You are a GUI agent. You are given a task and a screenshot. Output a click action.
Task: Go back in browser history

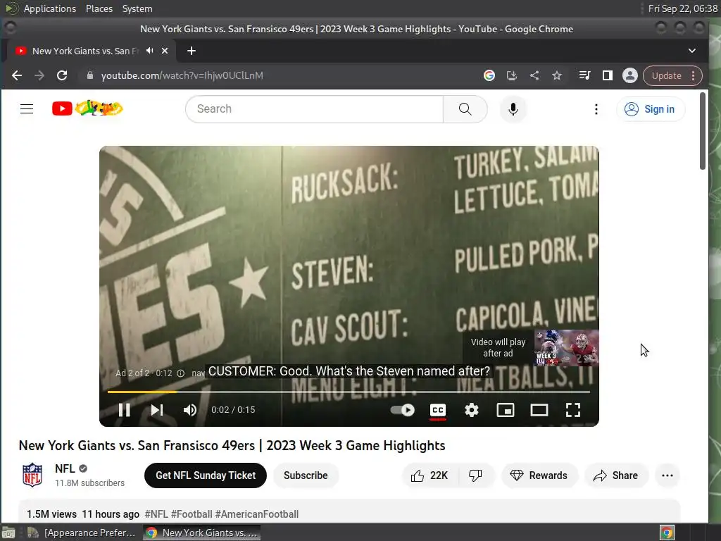click(x=17, y=75)
